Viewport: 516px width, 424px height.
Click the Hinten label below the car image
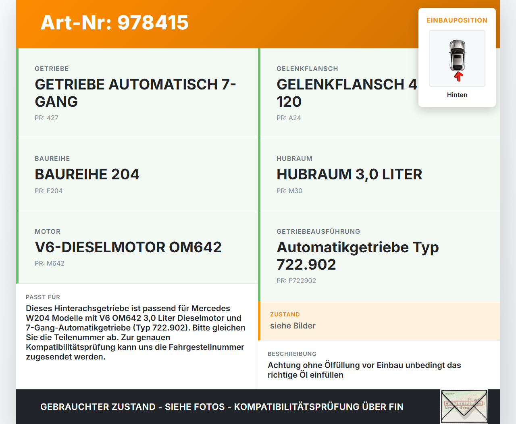[457, 95]
